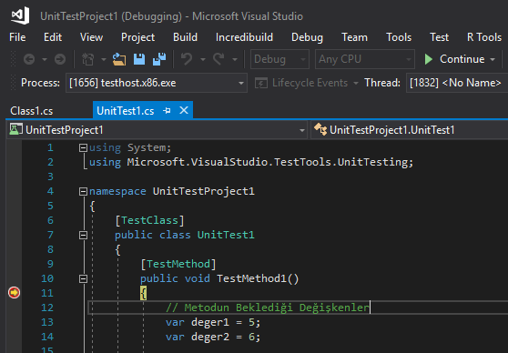Viewport: 508px width, 353px height.
Task: Click the Save All multi-disk icon
Action: point(159,59)
